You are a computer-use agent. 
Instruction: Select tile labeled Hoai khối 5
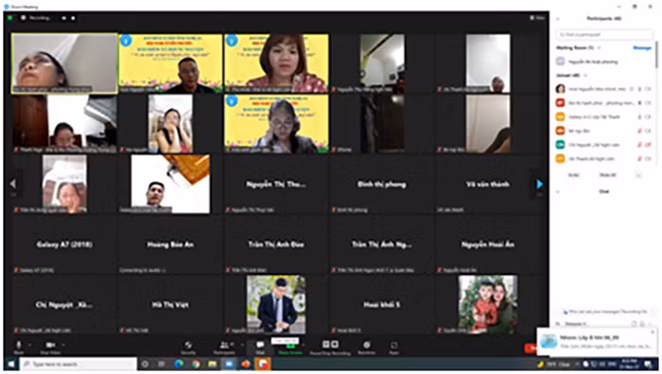[x=382, y=304]
